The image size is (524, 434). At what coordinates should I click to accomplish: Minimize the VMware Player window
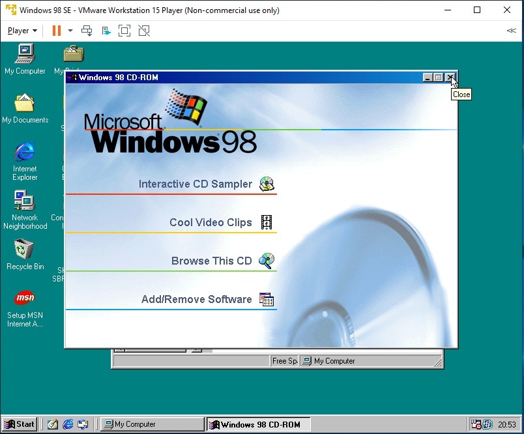click(448, 10)
